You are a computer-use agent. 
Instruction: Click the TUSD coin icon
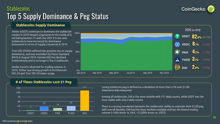pos(177,60)
